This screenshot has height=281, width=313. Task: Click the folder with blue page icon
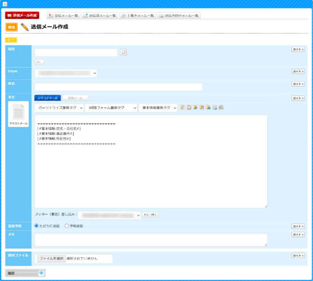[195, 107]
